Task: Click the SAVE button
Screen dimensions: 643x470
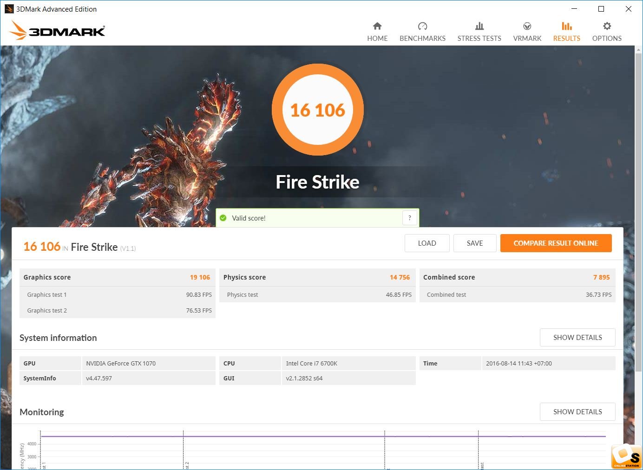Action: [x=475, y=243]
